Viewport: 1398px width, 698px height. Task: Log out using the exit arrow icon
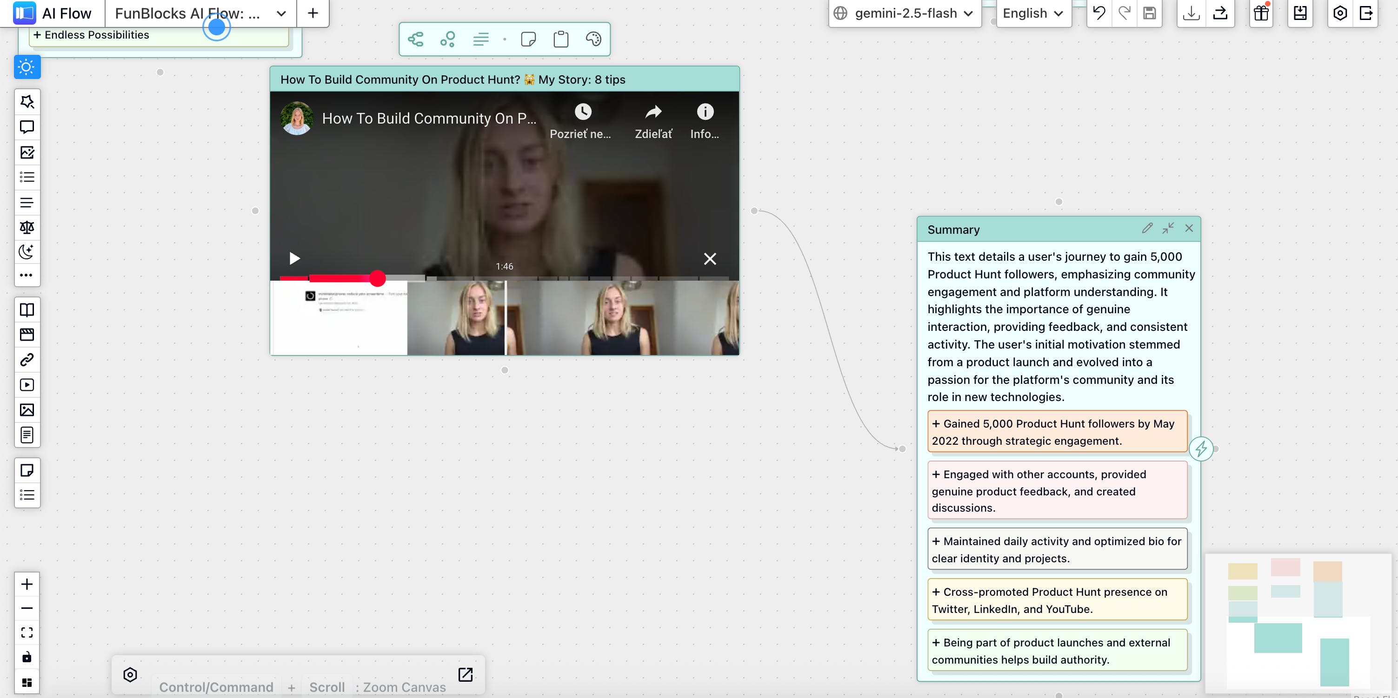(x=1366, y=13)
